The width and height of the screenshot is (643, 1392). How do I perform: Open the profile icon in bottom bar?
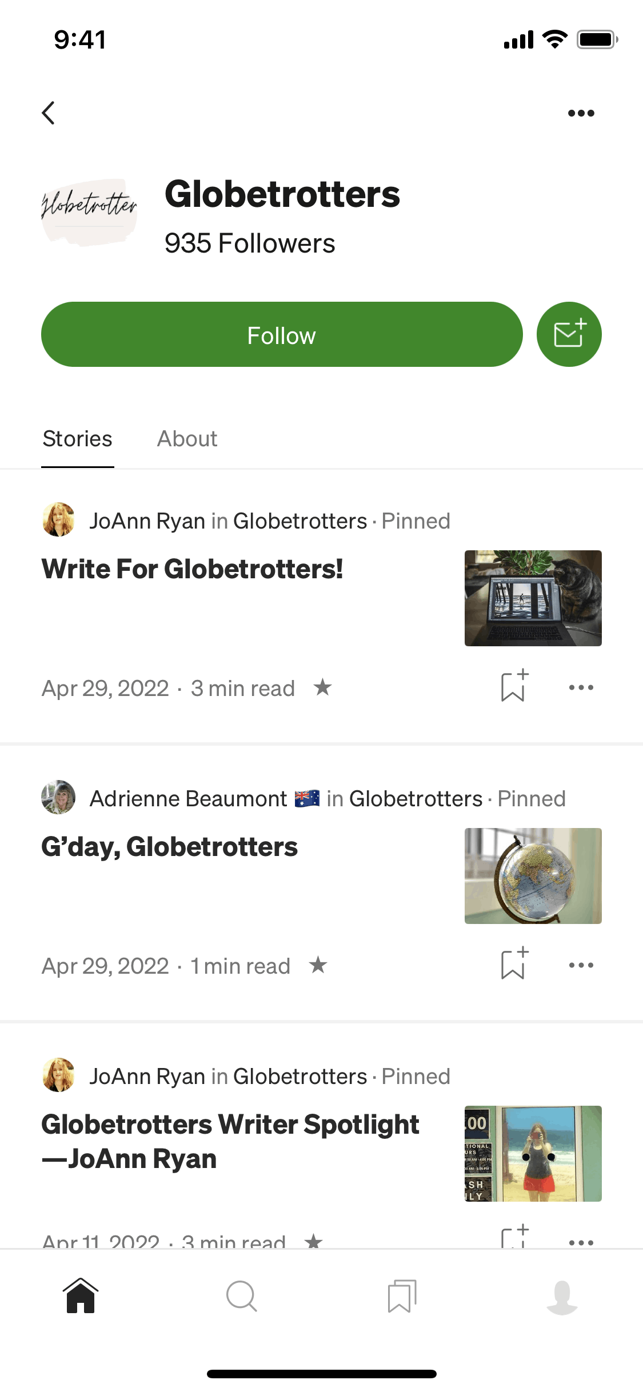pos(562,1297)
